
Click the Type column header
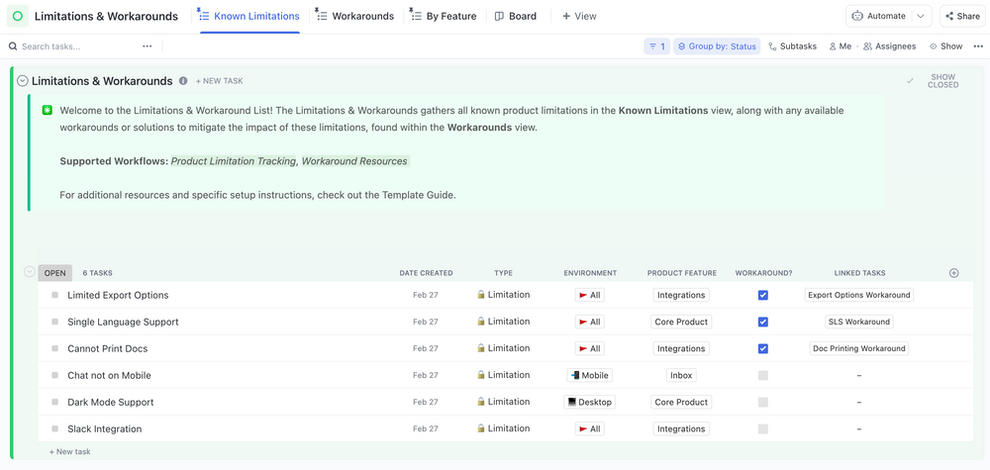coord(503,273)
